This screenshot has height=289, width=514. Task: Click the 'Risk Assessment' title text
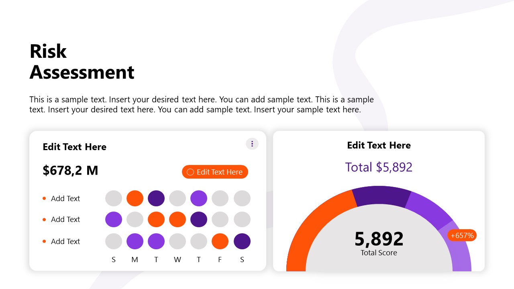[x=82, y=62]
